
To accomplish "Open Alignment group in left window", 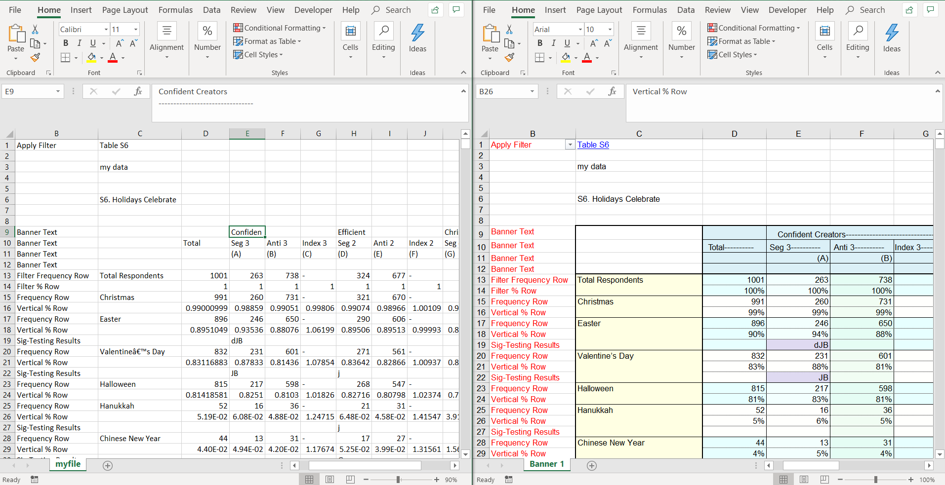I will click(166, 40).
